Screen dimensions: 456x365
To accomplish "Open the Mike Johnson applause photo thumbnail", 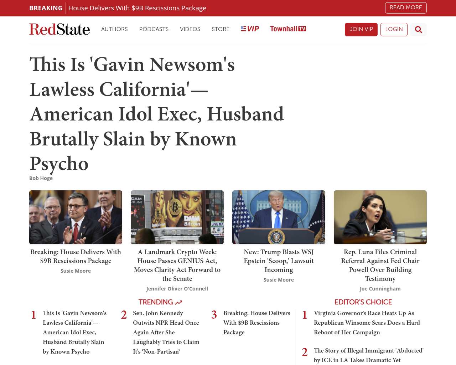I will [x=76, y=217].
